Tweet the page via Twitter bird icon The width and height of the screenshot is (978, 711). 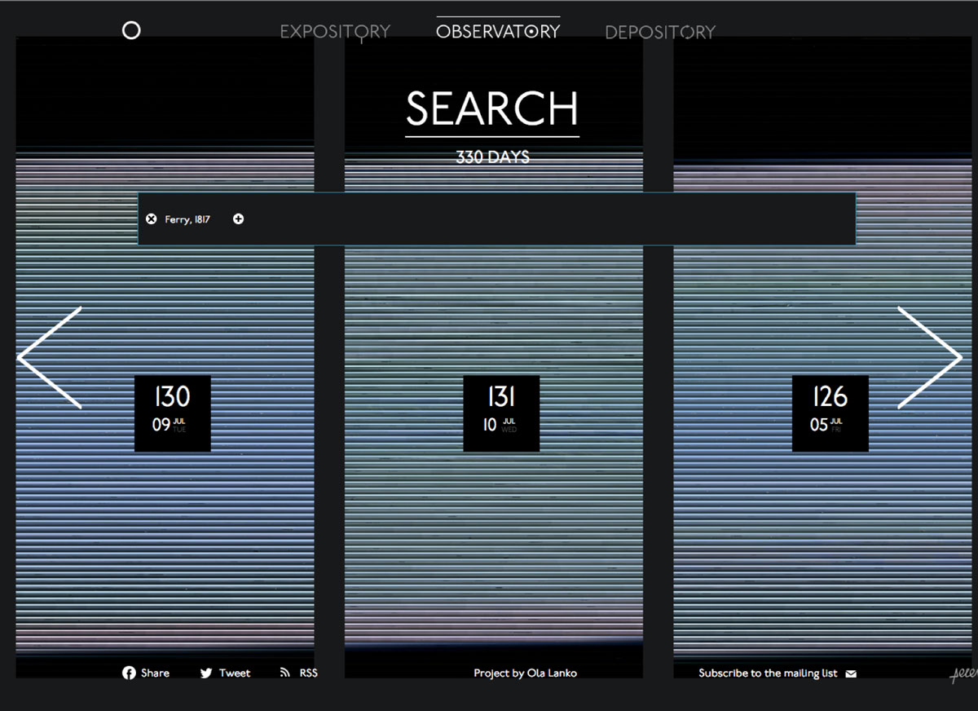tap(206, 673)
